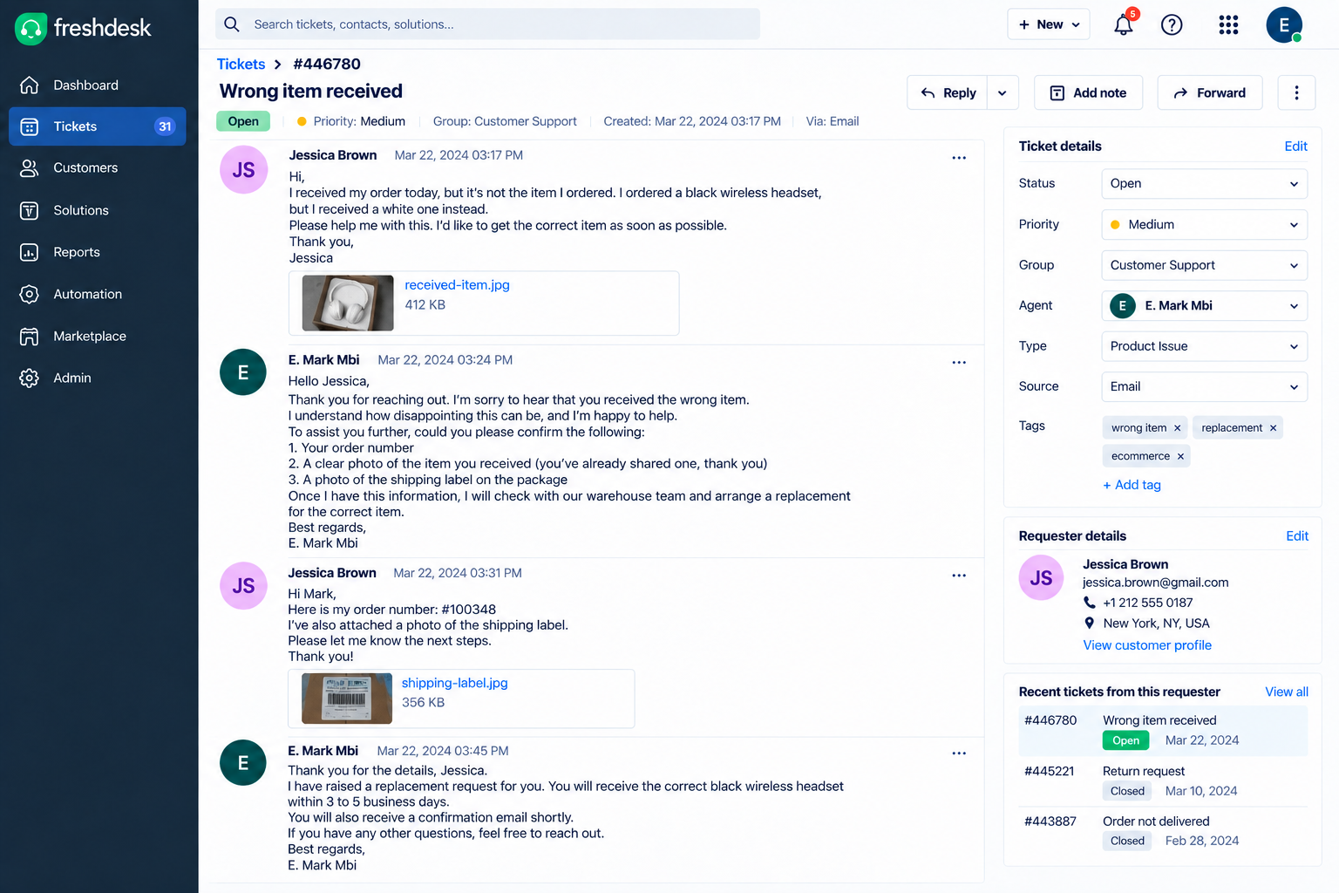
Task: Open the Source dropdown
Action: [1204, 386]
